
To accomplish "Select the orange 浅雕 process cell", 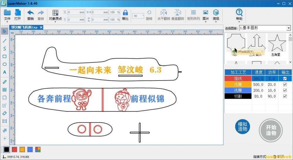I will 238,84.
